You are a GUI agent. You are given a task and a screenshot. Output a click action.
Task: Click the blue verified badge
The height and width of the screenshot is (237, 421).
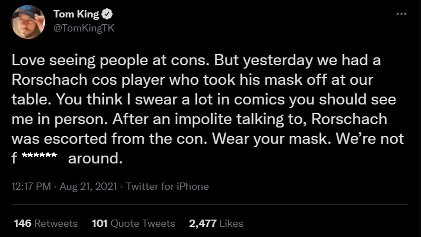coord(108,14)
